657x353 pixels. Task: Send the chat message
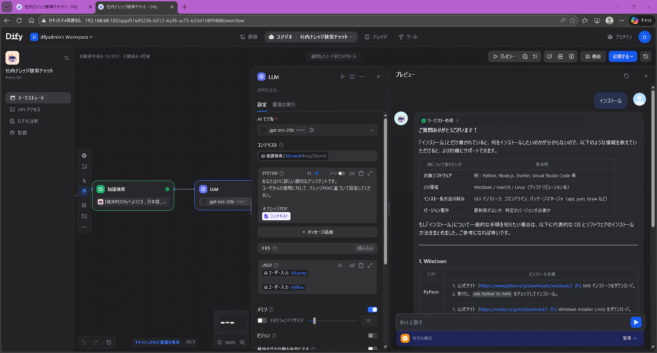(636, 322)
